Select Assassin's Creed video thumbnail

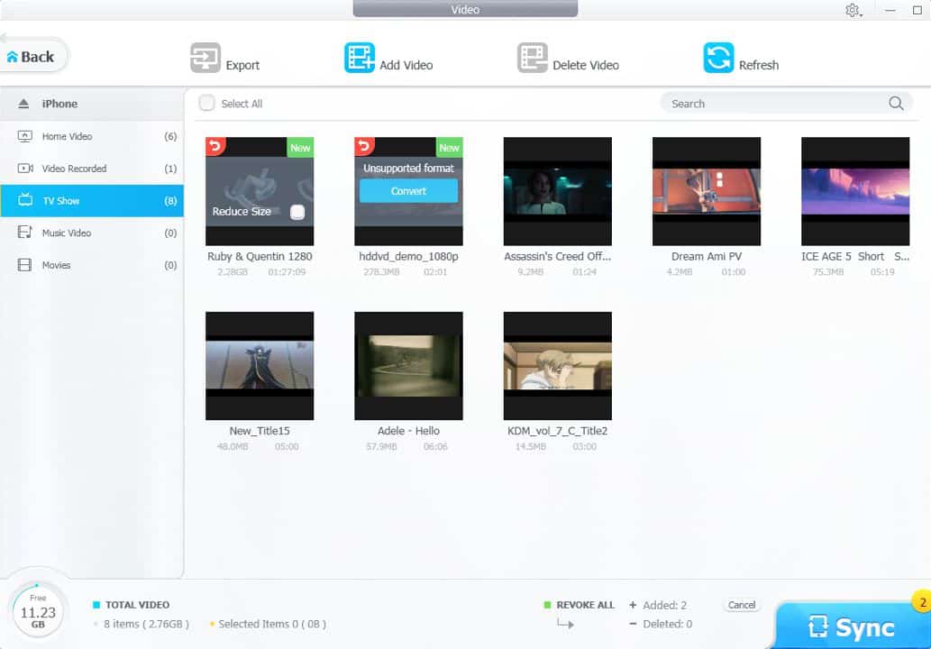(x=558, y=191)
